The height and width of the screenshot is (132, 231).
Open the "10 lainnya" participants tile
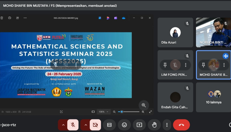point(213,97)
